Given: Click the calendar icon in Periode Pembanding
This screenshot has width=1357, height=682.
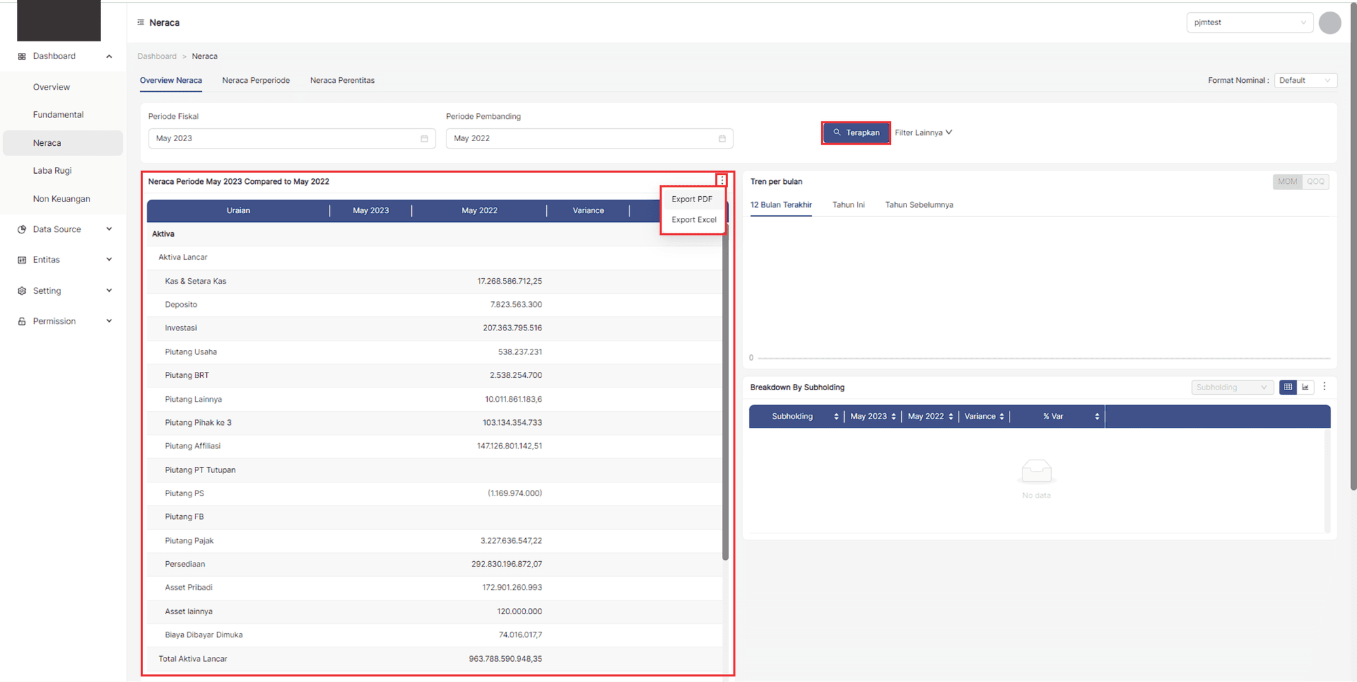Looking at the screenshot, I should 722,138.
